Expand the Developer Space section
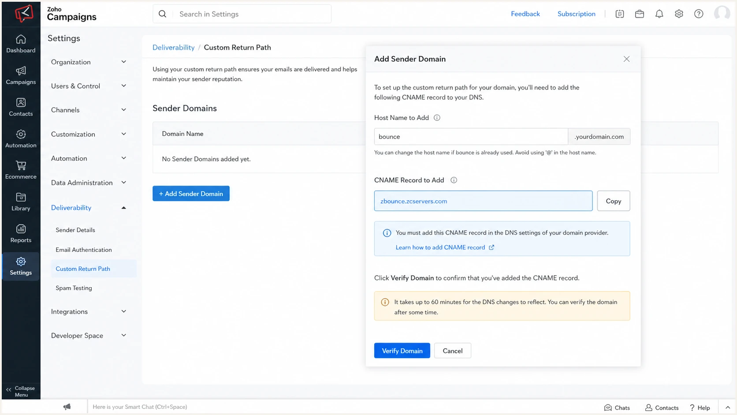 (x=89, y=336)
